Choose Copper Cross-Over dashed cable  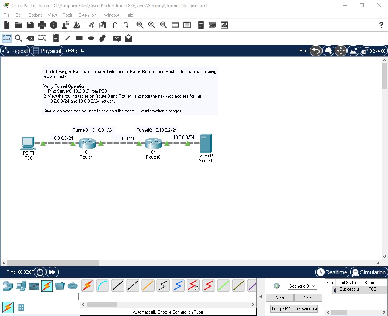point(133,285)
